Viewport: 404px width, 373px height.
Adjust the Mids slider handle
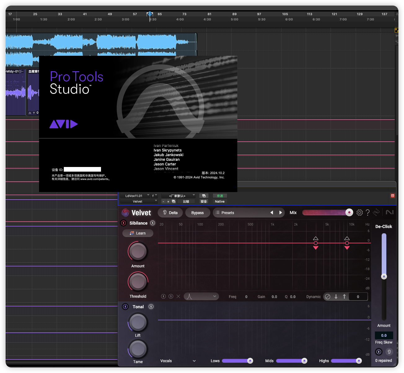coord(304,361)
